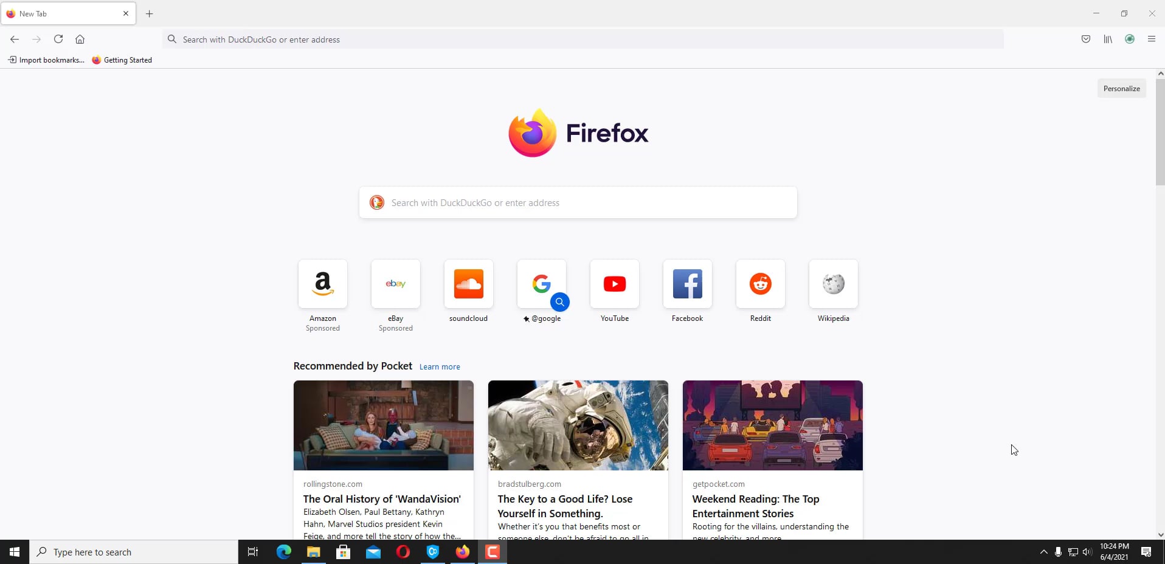Open volume control in system tray

coord(1088,552)
